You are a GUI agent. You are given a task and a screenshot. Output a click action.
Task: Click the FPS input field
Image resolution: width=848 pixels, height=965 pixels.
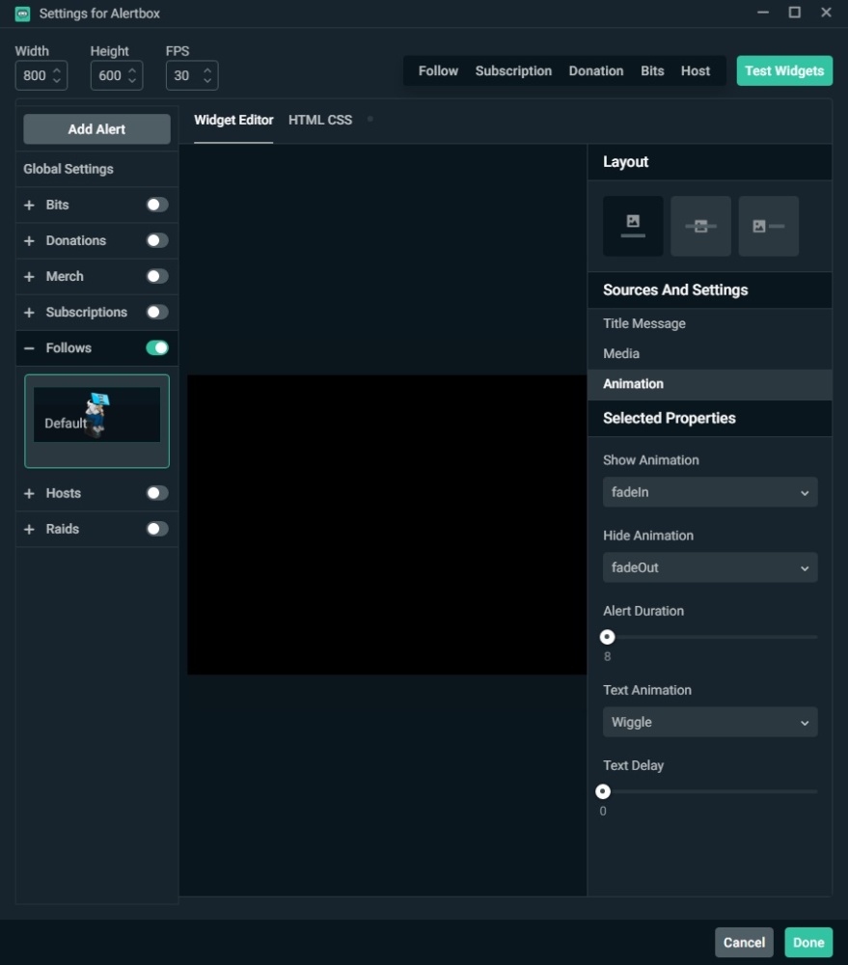pyautogui.click(x=192, y=75)
